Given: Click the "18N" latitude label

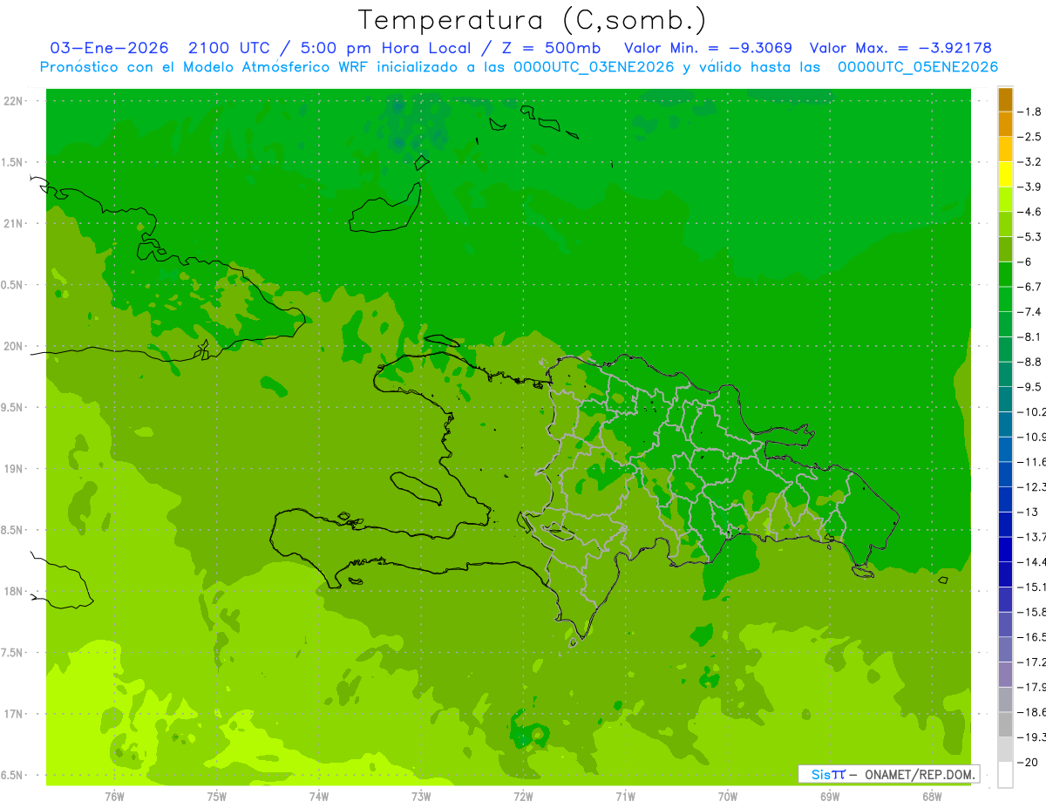Looking at the screenshot, I should 12,591.
